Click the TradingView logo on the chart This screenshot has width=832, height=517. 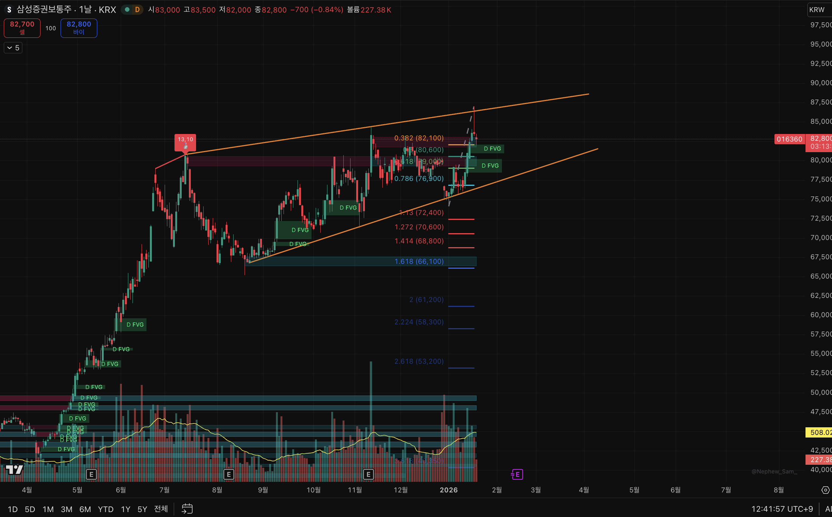(14, 470)
